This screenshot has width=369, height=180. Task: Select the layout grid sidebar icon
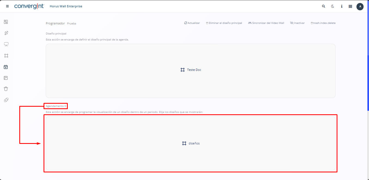coord(6,56)
